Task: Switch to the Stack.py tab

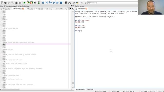Action: [x=38, y=9]
